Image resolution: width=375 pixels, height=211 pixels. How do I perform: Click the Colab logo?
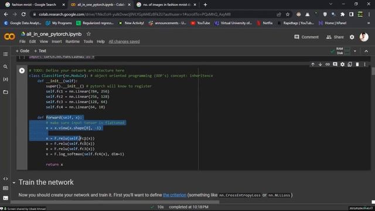pyautogui.click(x=9, y=36)
